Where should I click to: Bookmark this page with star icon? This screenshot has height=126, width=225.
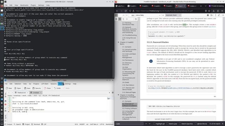point(209,11)
